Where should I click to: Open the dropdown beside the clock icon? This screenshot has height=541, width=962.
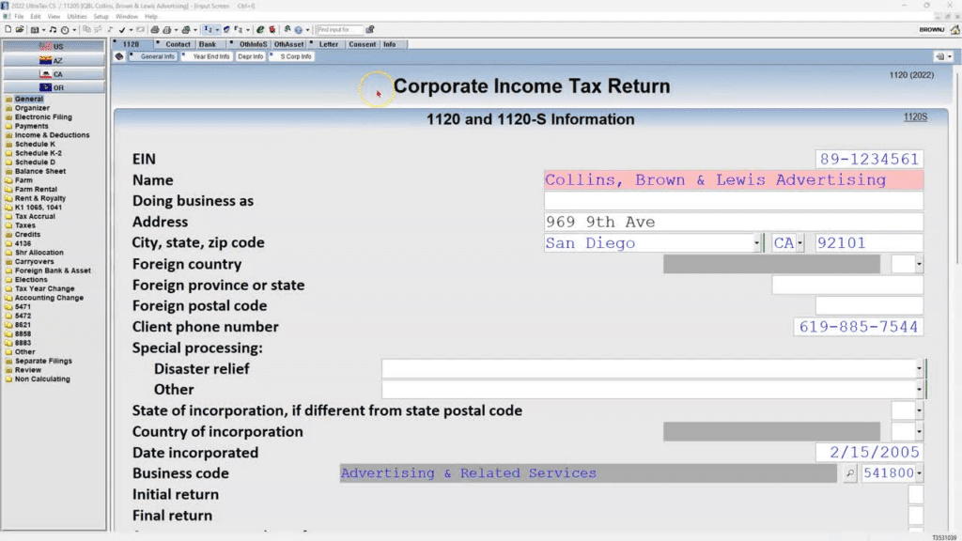74,29
